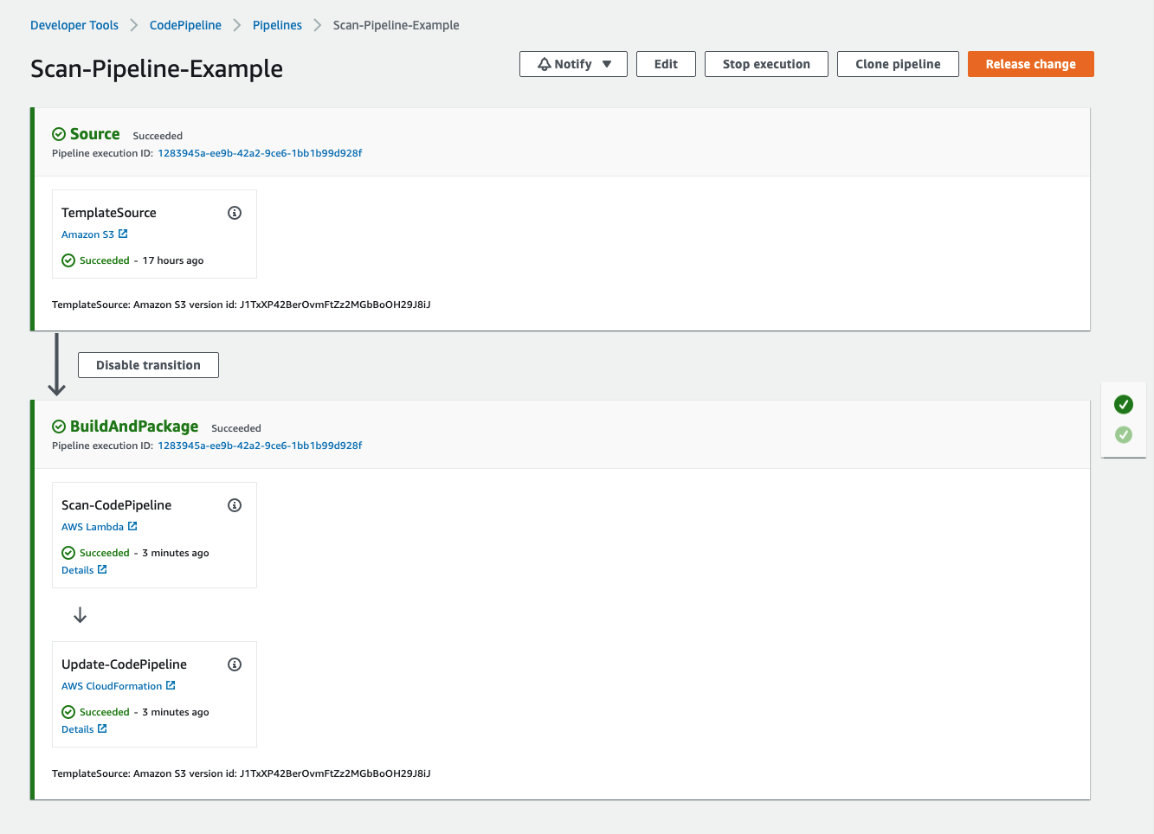Open Source stage pipeline execution ID link
This screenshot has width=1154, height=834.
click(x=260, y=153)
